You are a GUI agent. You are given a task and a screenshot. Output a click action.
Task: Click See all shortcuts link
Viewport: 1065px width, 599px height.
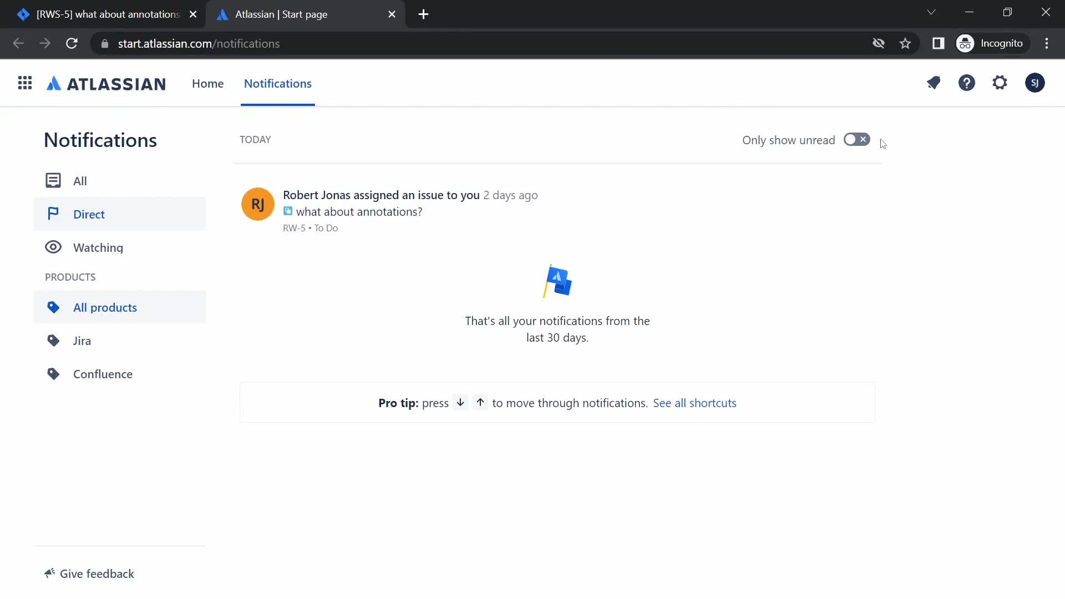pyautogui.click(x=695, y=403)
